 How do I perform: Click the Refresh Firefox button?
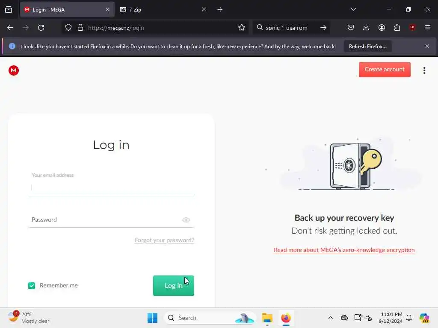[x=367, y=46]
